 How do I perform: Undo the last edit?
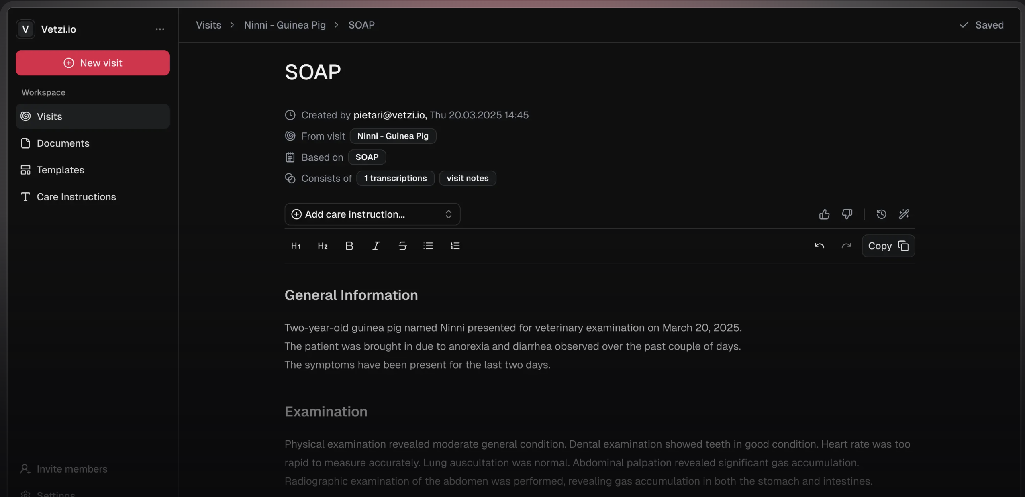point(819,246)
